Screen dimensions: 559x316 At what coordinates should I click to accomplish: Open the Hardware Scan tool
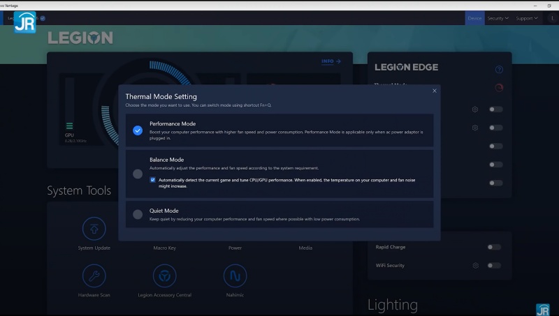94,276
